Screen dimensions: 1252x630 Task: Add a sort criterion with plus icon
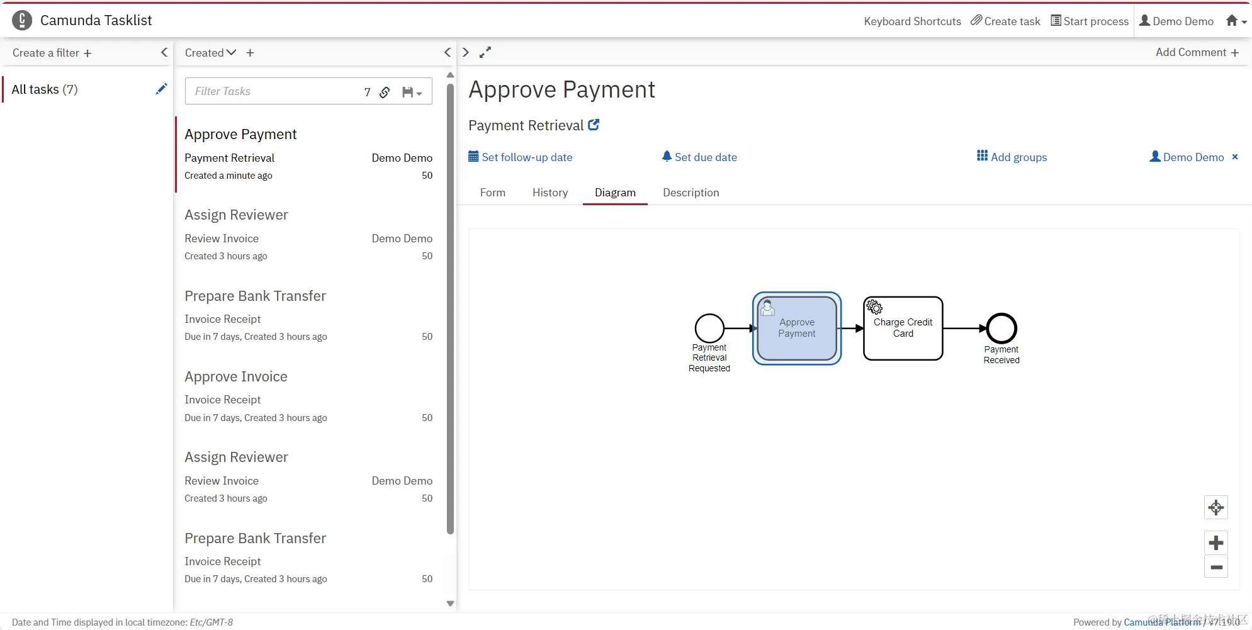point(250,53)
